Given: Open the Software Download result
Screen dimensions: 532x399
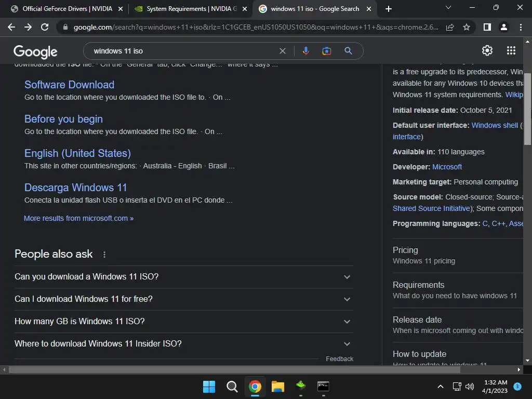Looking at the screenshot, I should tap(69, 85).
